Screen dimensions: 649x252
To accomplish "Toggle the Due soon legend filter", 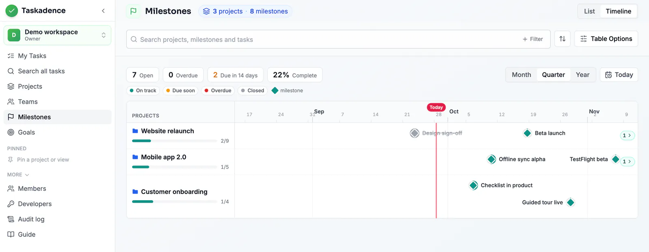I will click(x=181, y=91).
